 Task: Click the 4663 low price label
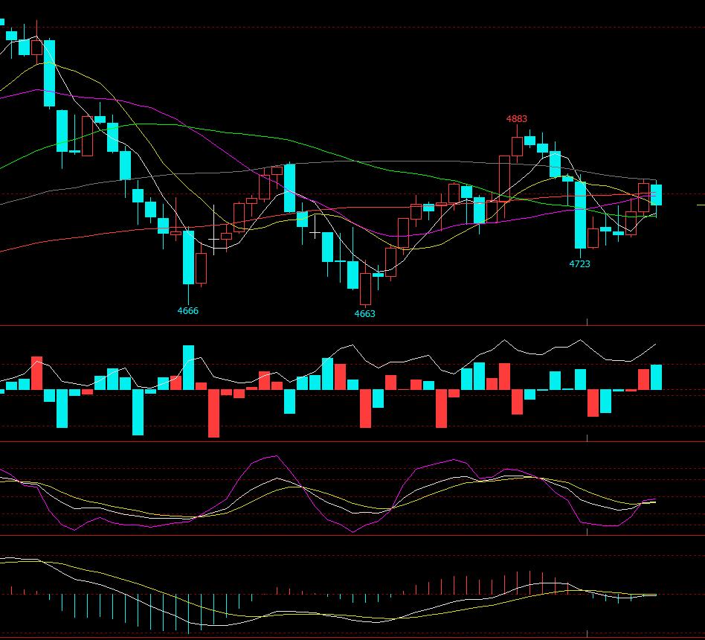[364, 314]
